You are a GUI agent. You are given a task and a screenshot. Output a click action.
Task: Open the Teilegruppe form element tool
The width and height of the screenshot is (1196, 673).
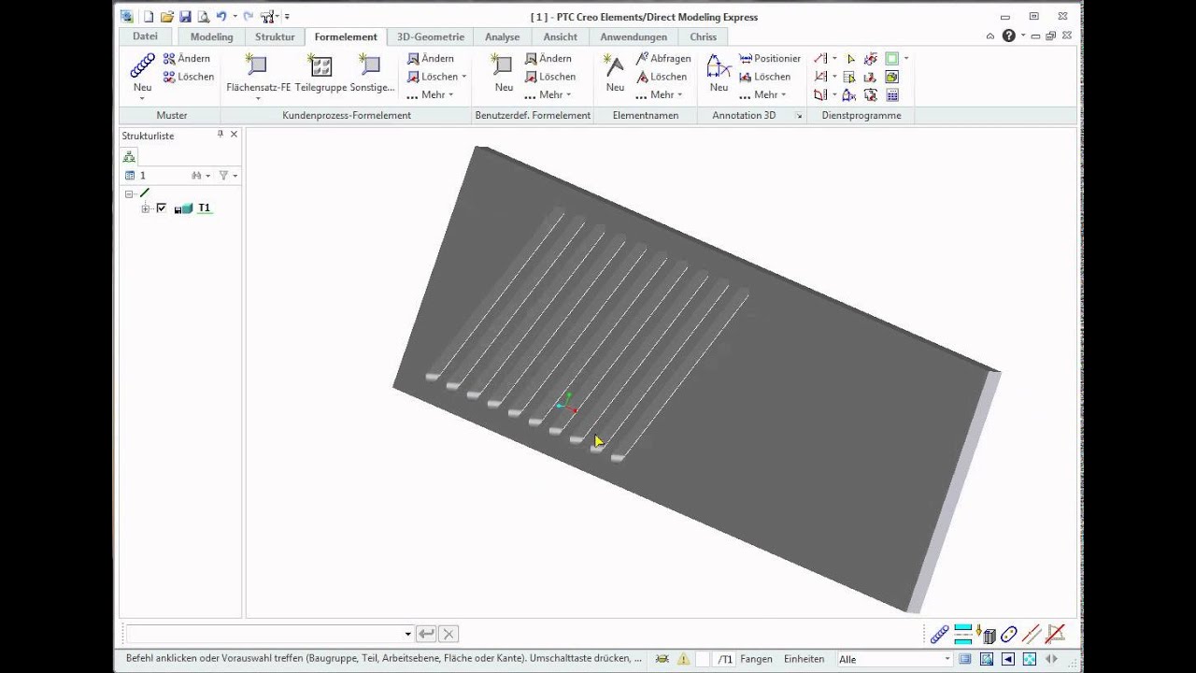(x=320, y=73)
